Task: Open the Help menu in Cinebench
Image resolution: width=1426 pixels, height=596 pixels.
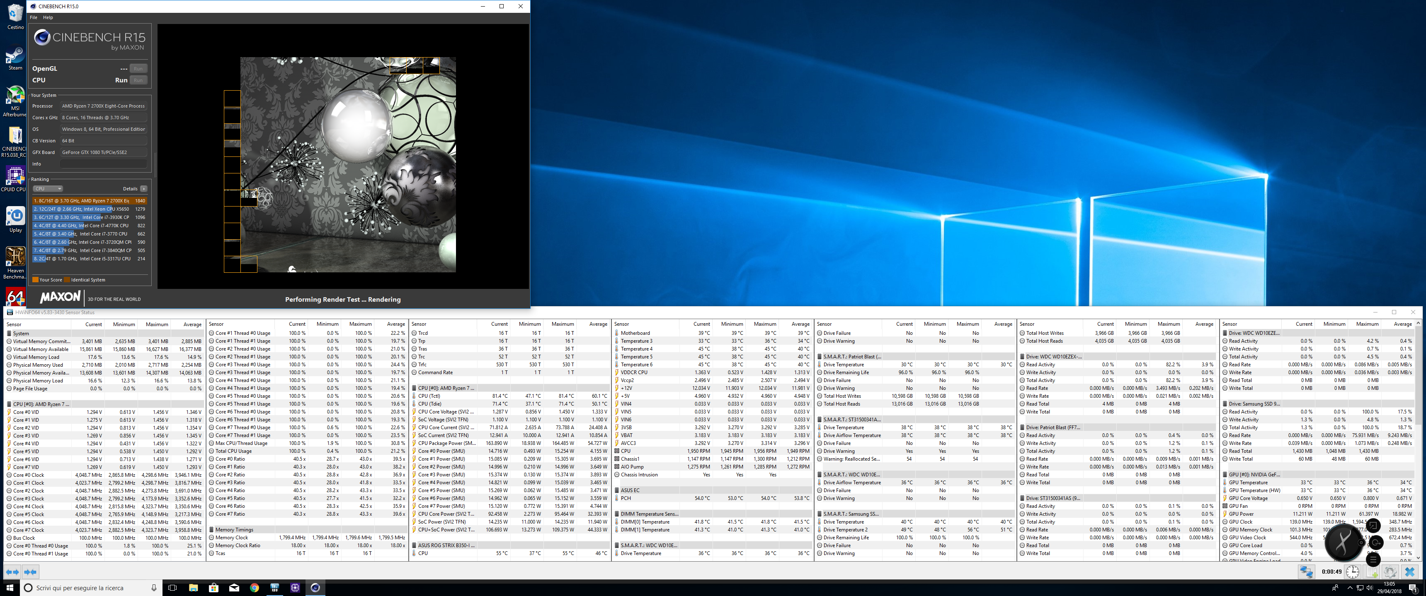Action: 48,18
